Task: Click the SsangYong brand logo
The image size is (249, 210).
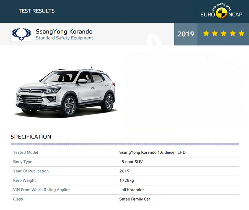Action: coord(21,34)
